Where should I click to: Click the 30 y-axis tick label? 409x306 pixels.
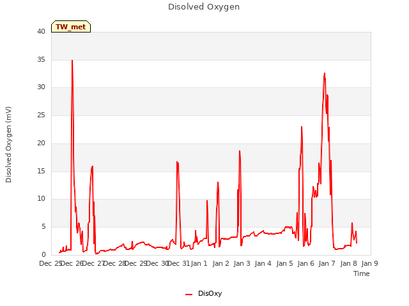(41, 87)
